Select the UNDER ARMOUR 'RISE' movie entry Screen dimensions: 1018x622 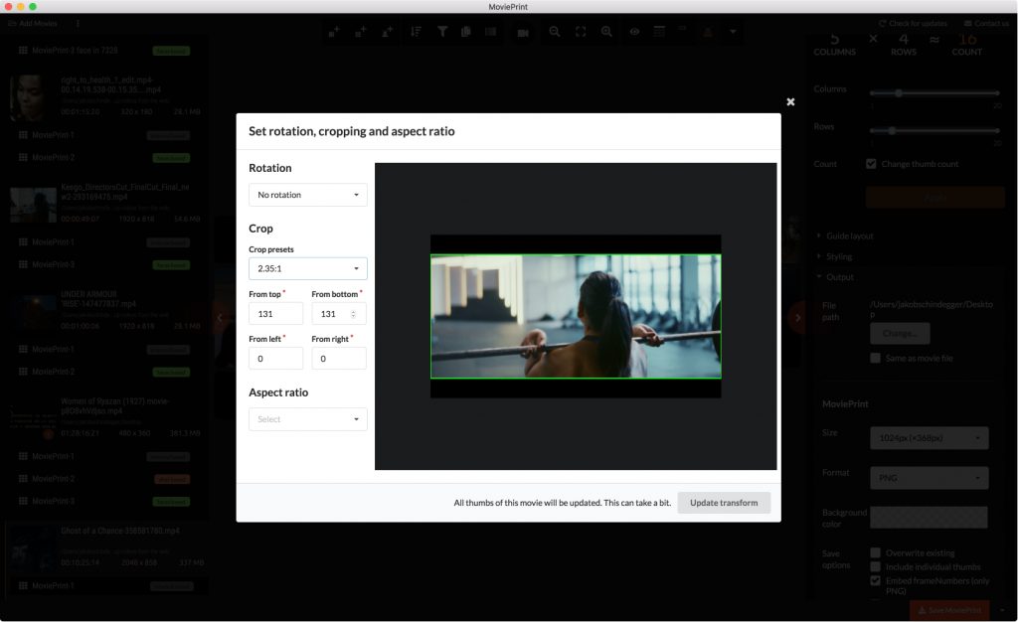(x=103, y=312)
